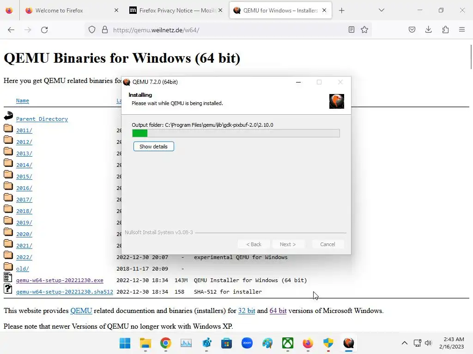
Task: Open the 2020/ folder
Action: 24,234
